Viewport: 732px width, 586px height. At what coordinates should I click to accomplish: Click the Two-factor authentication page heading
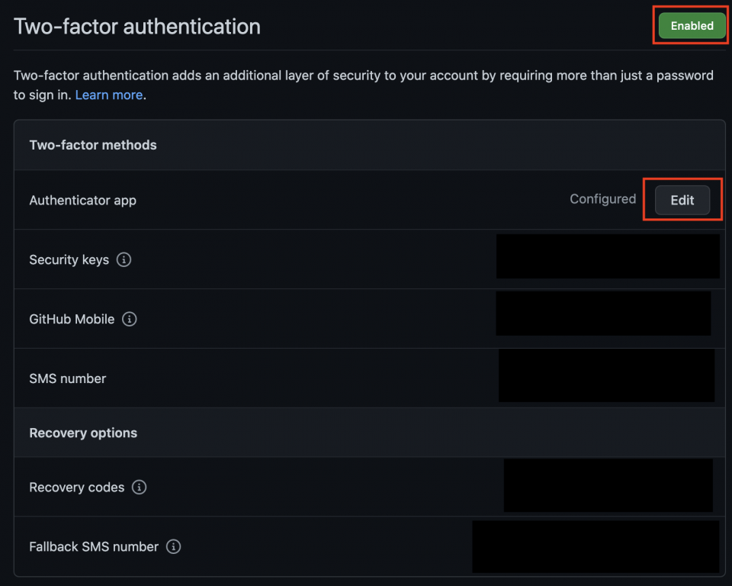click(136, 26)
